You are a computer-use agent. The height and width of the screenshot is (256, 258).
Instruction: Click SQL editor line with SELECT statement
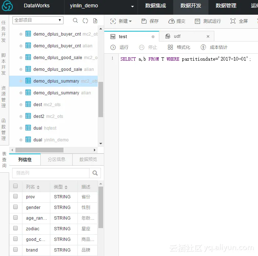185,59
